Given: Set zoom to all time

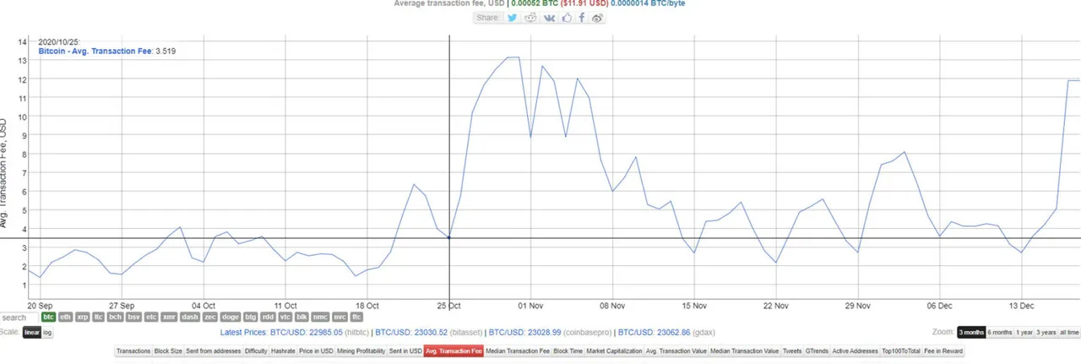Looking at the screenshot, I should [1068, 333].
